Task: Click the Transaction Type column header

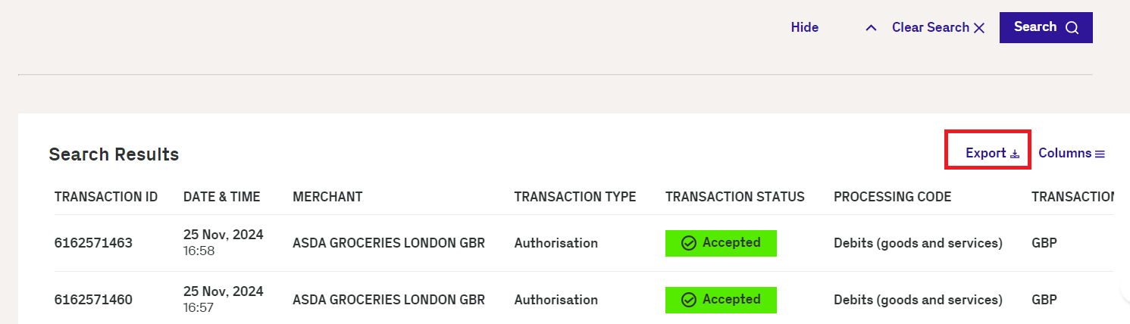Action: pos(575,197)
